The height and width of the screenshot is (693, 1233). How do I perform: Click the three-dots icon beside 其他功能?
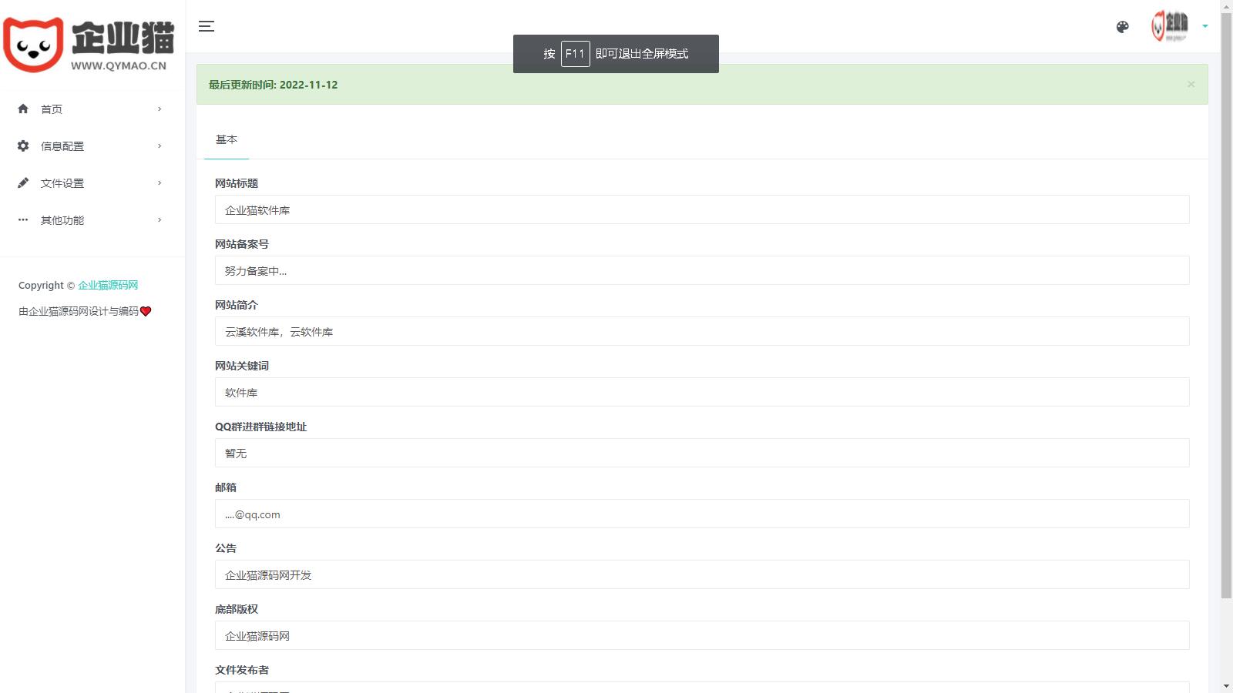(x=23, y=219)
